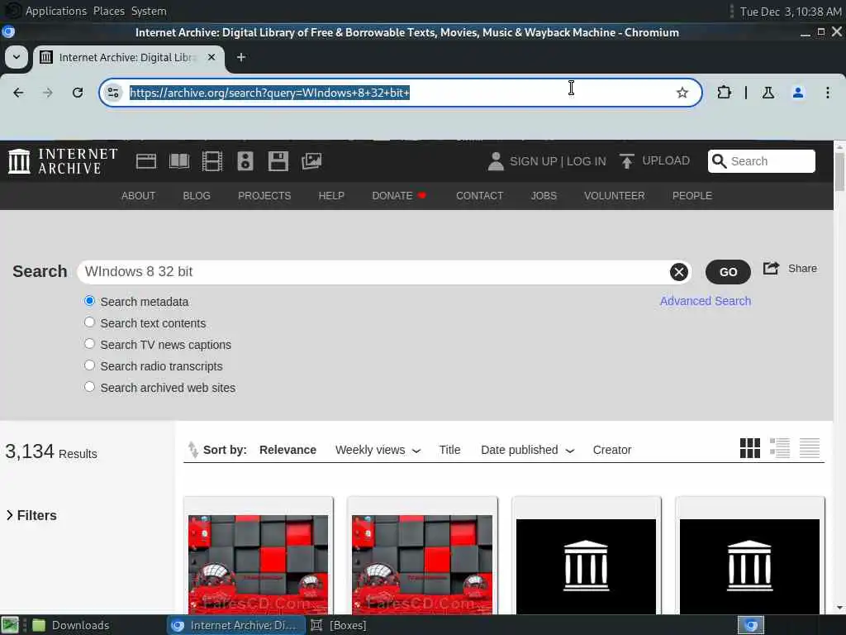Click the user avatar icon beside Sign Up
Viewport: 846px width, 635px height.
(496, 161)
